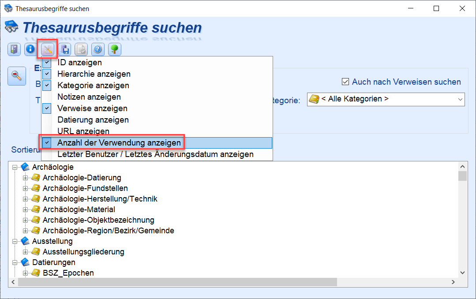Viewport: 476px width, 299px height.
Task: Click the Archäologie blue book icon
Action: pyautogui.click(x=25, y=167)
